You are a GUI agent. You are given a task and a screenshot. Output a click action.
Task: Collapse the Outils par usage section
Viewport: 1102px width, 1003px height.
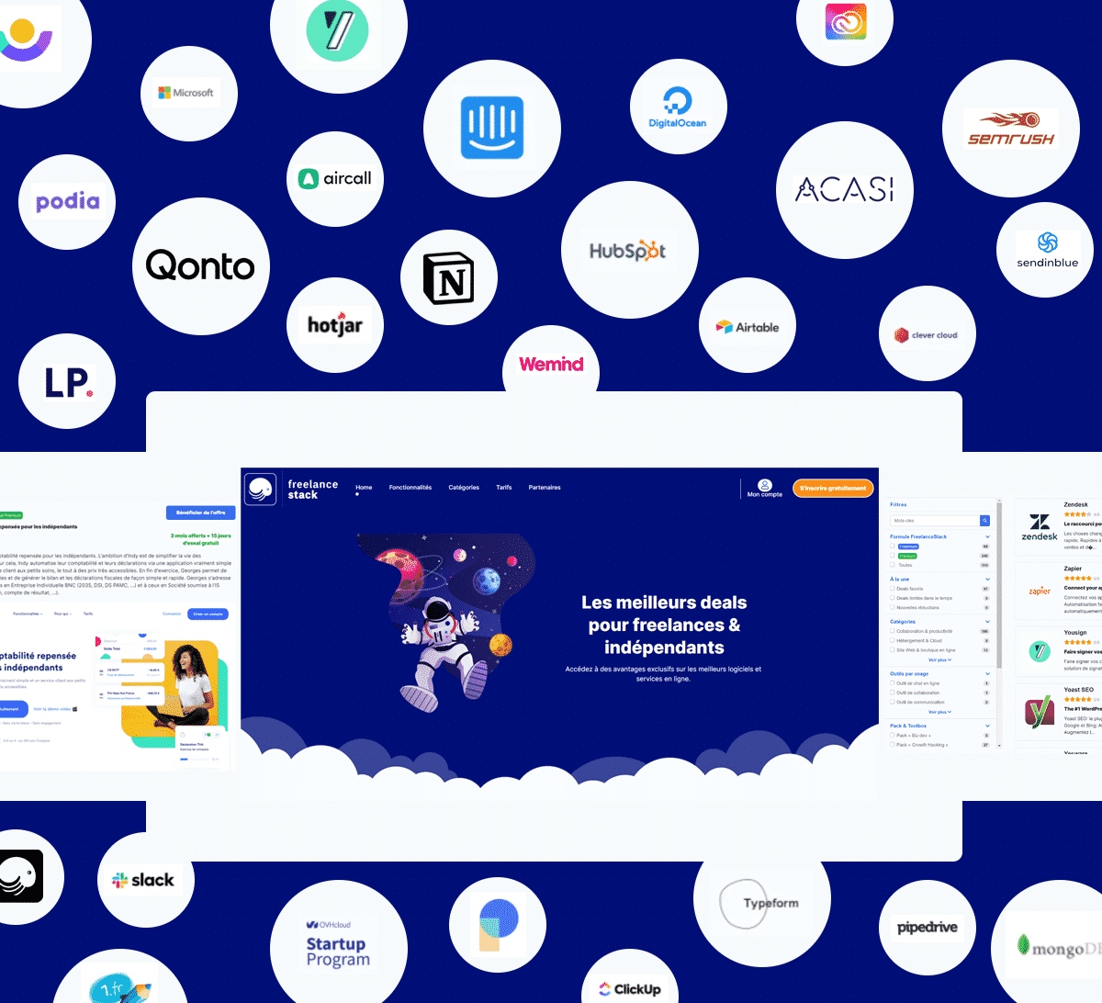[987, 673]
